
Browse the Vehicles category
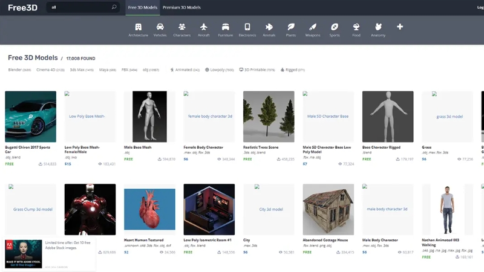160,30
